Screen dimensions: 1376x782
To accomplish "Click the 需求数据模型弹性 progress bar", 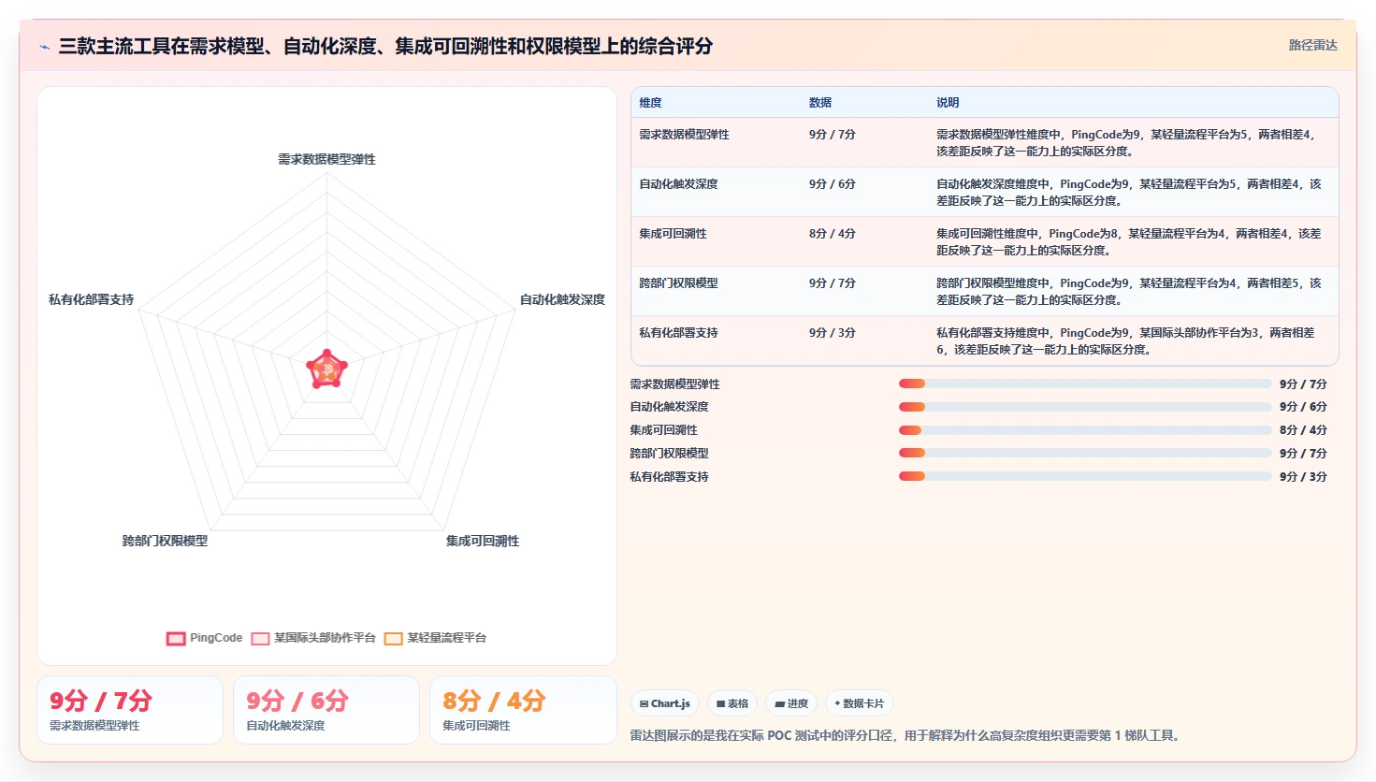I will pos(1085,384).
